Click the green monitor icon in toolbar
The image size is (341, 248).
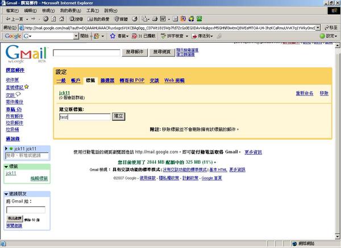[x=199, y=19]
